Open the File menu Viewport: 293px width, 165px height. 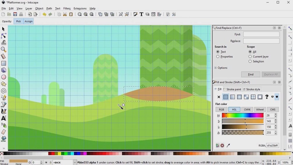click(3, 8)
